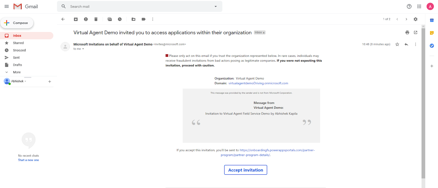Open the main menu hamburger icon

tap(7, 6)
